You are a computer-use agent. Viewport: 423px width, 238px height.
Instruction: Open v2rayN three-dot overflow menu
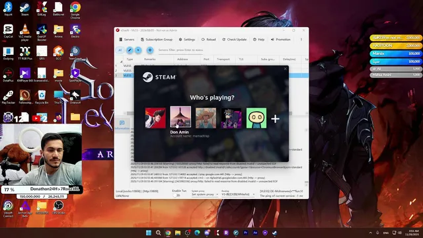pos(301,40)
